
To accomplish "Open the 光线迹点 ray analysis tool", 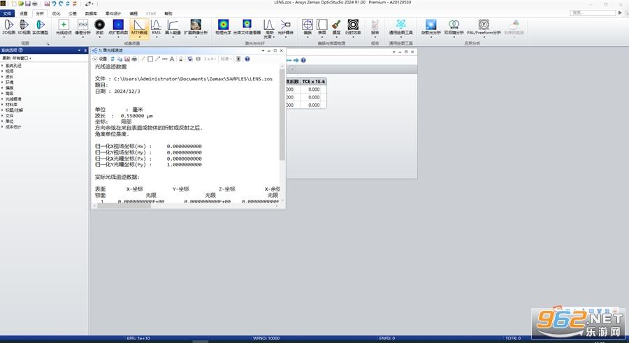I will tap(64, 28).
